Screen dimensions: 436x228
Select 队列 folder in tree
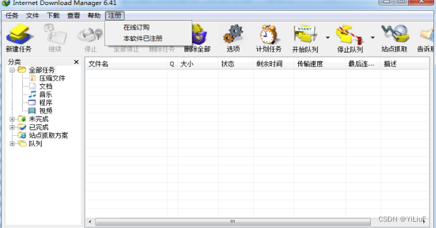pos(35,144)
